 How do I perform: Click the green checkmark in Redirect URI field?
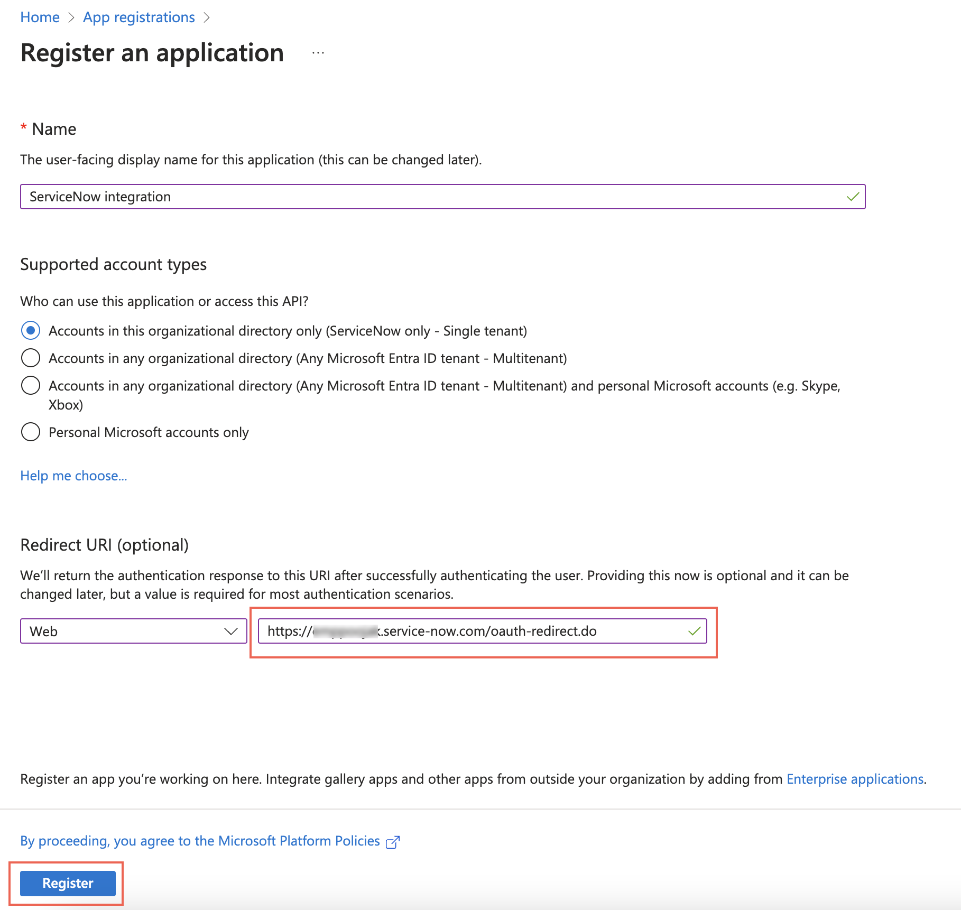coord(694,631)
